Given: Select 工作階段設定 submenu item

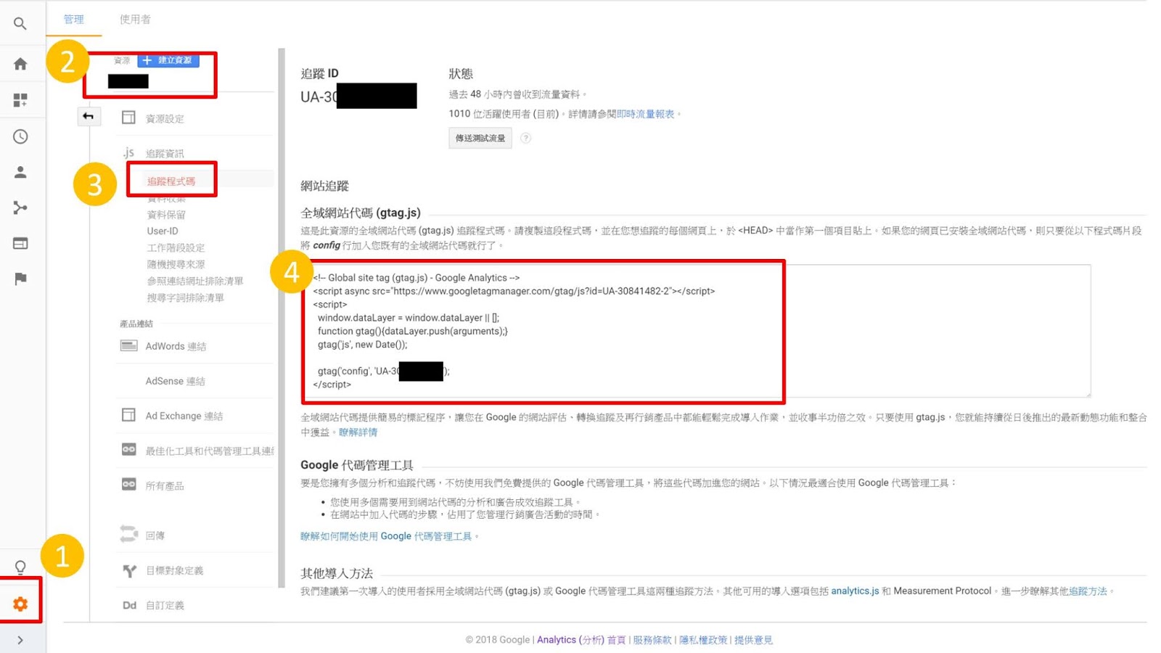Looking at the screenshot, I should click(x=176, y=247).
